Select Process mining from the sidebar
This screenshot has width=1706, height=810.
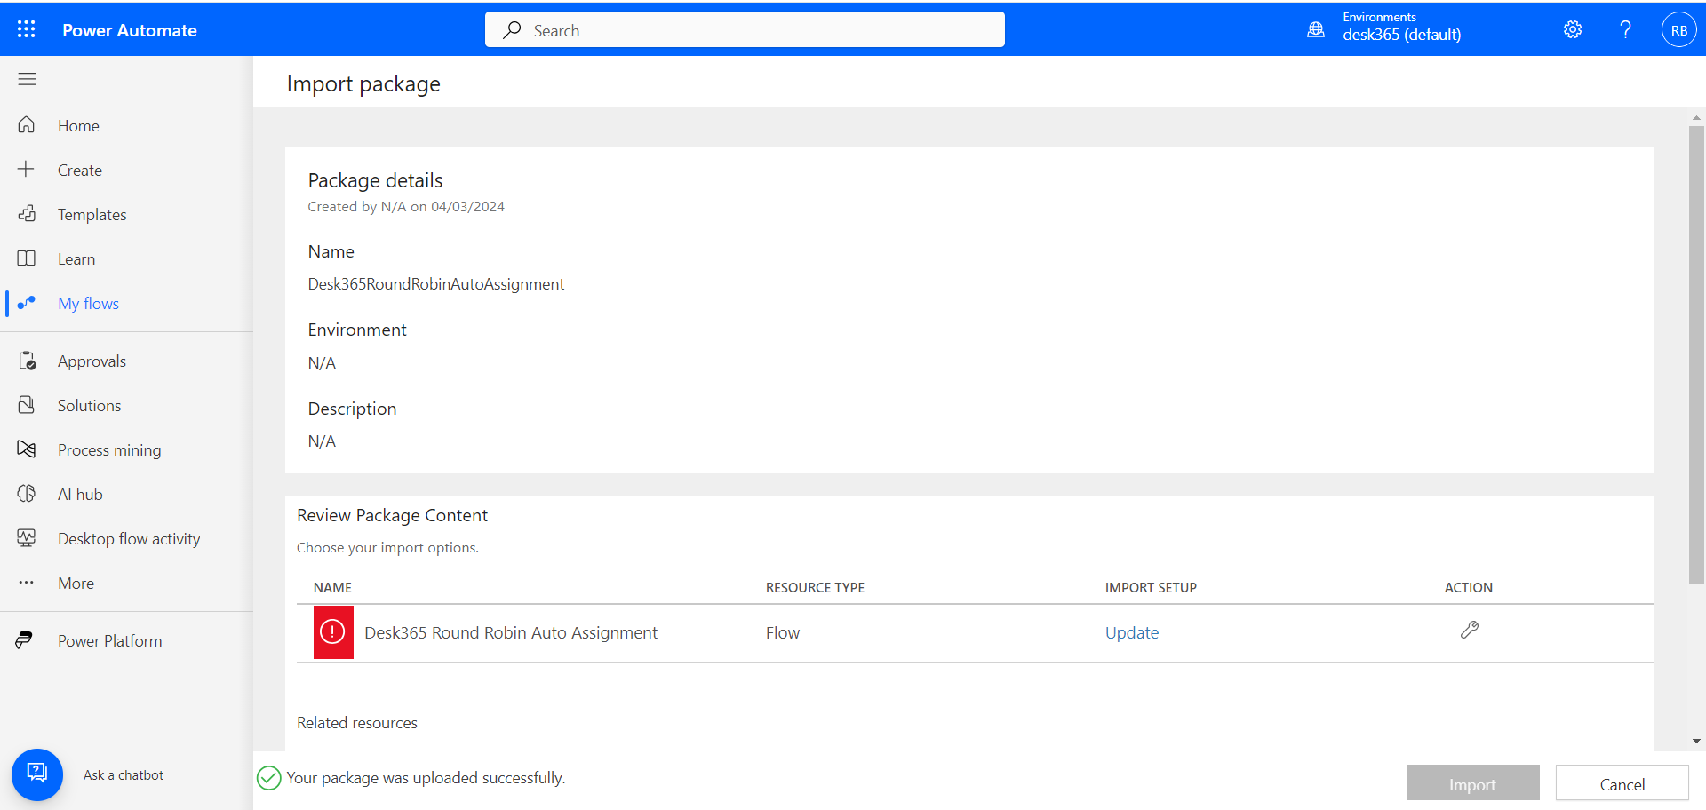pyautogui.click(x=108, y=449)
